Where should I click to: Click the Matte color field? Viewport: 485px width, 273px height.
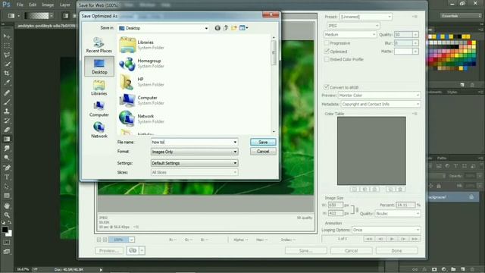coord(403,51)
